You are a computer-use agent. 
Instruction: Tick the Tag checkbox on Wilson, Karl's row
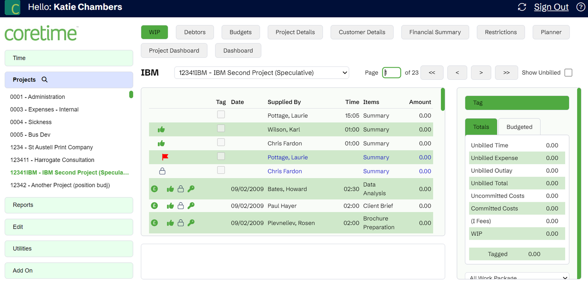pyautogui.click(x=221, y=128)
